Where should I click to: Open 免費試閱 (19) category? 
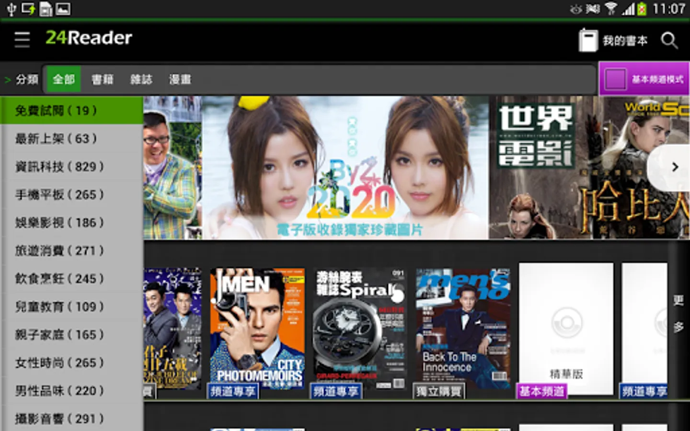pyautogui.click(x=71, y=111)
